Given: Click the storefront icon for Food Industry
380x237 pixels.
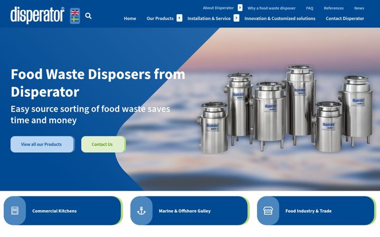Looking at the screenshot, I should click(x=268, y=211).
